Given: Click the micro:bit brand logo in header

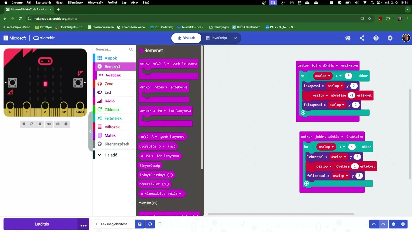Looking at the screenshot, I should (44, 38).
